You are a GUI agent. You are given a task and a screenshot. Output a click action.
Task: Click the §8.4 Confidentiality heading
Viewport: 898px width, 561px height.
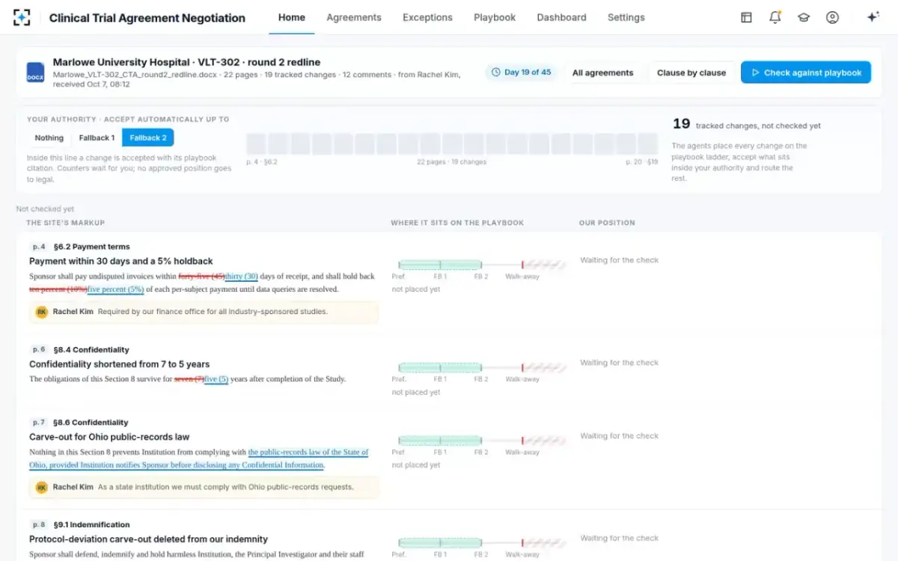click(91, 349)
